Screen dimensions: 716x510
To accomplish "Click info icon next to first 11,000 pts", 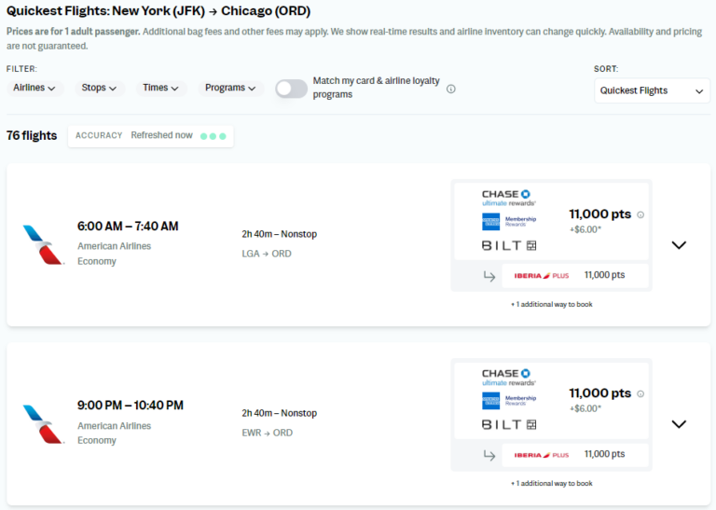I will (x=640, y=214).
